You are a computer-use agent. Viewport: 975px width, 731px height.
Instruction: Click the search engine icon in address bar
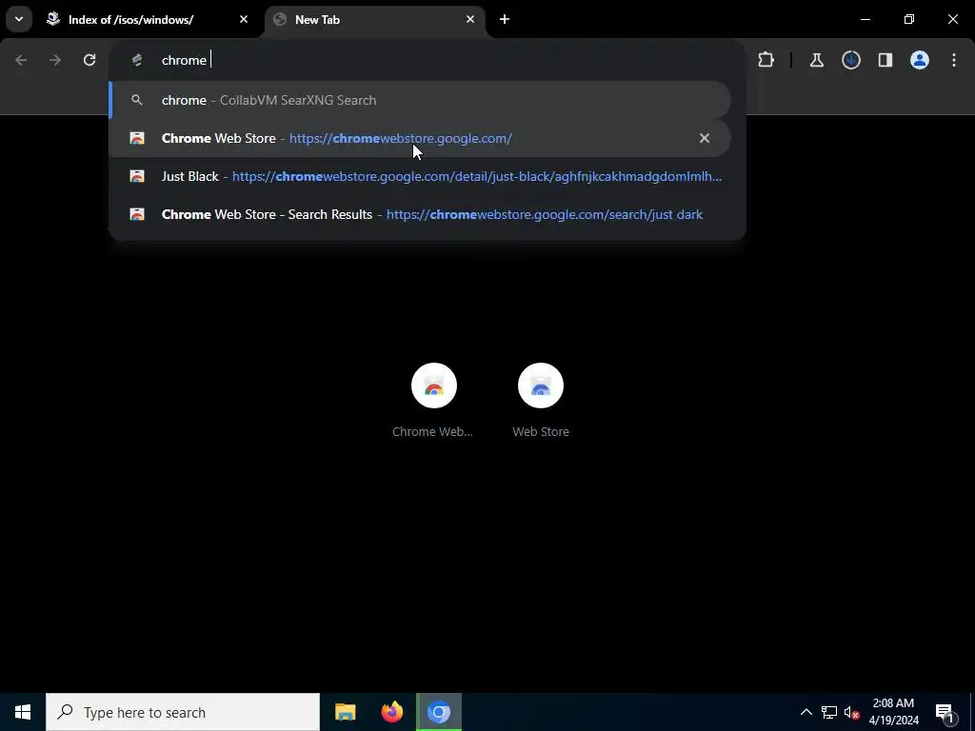pyautogui.click(x=137, y=60)
